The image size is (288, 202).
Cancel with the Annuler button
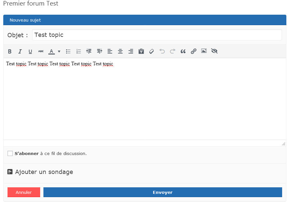[x=24, y=192]
